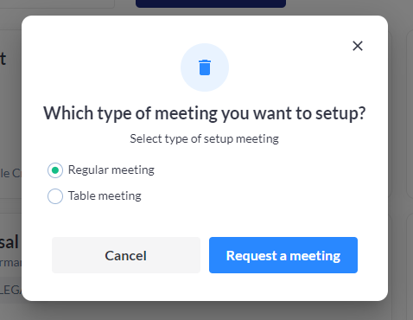
Task: Click the 'Table meeting' label text
Action: (105, 196)
